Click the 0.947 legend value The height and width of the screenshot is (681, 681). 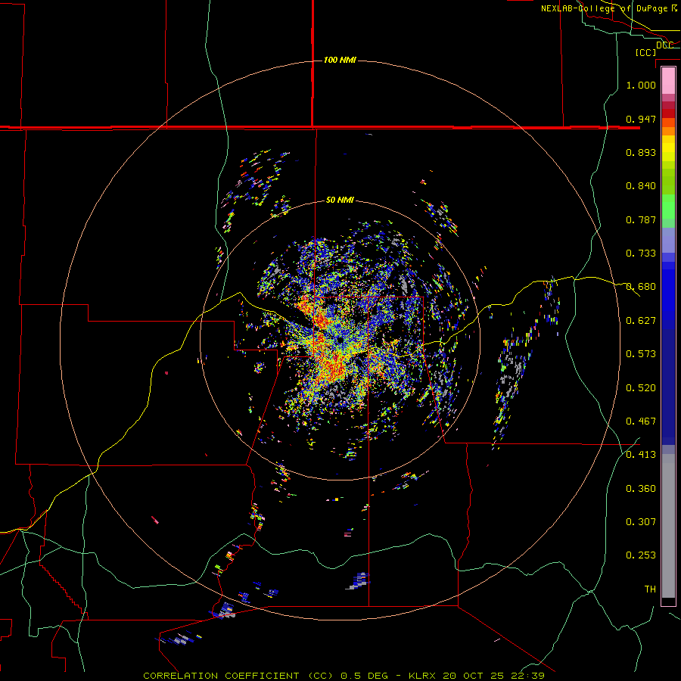point(641,119)
